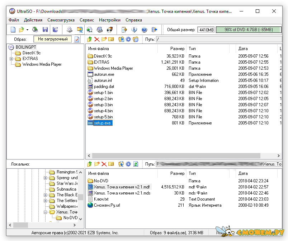Expand The Settlers folder node
Screen dimensions: 288x241
coord(45,201)
